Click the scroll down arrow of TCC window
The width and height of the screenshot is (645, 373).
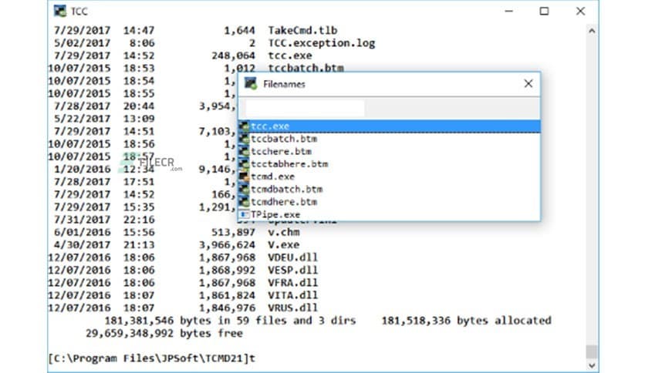[592, 365]
